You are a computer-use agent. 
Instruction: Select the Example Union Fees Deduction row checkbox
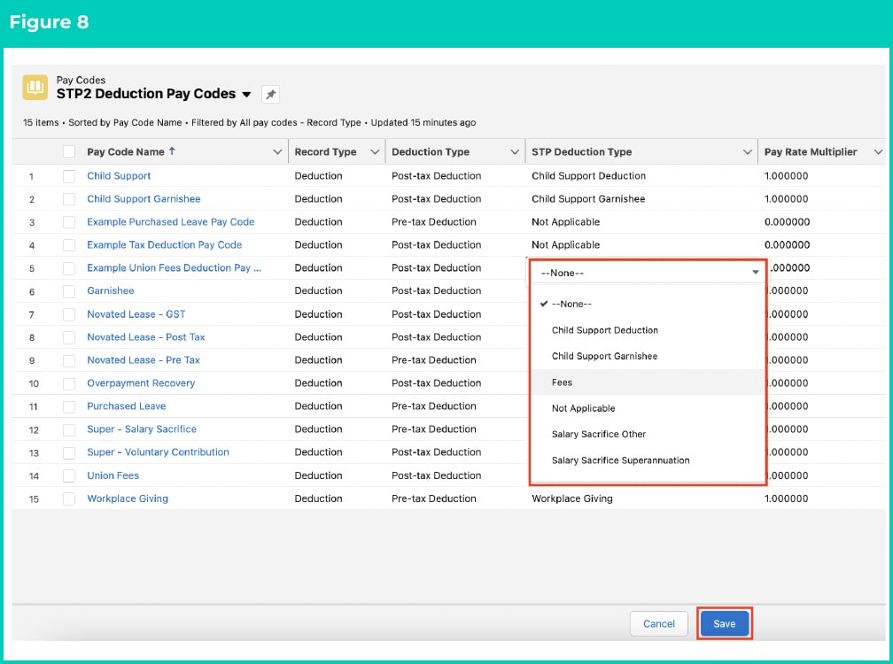coord(69,268)
